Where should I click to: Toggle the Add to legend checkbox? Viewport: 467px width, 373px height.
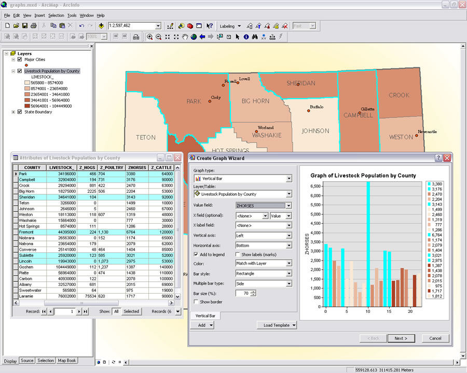coord(196,254)
